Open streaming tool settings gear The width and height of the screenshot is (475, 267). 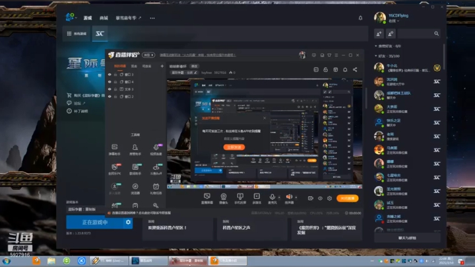(x=330, y=198)
